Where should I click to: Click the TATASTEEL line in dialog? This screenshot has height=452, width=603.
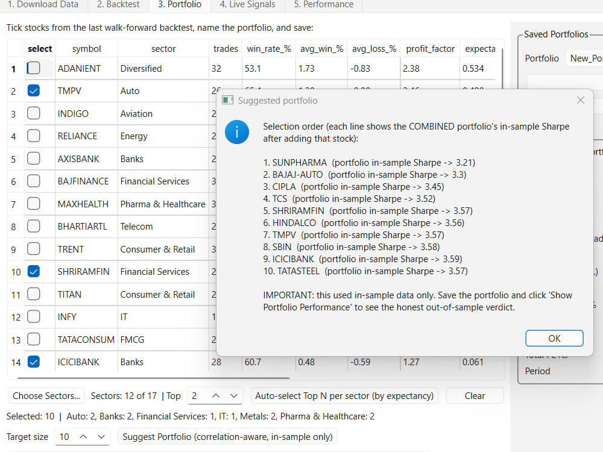point(365,271)
